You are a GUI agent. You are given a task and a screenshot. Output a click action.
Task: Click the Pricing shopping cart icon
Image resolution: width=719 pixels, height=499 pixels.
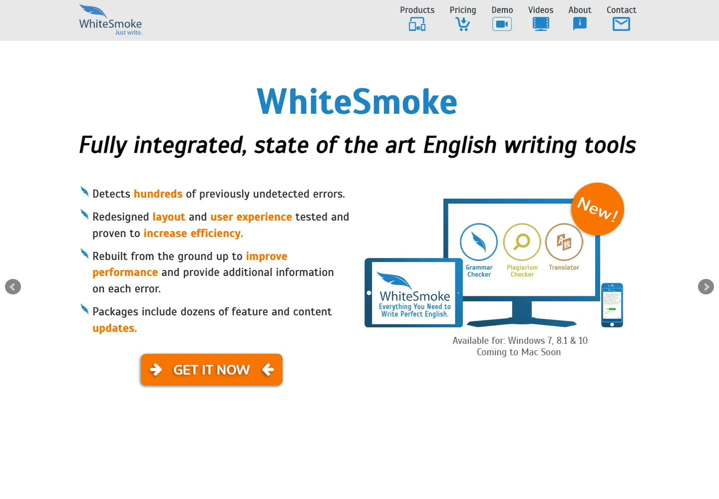tap(463, 24)
